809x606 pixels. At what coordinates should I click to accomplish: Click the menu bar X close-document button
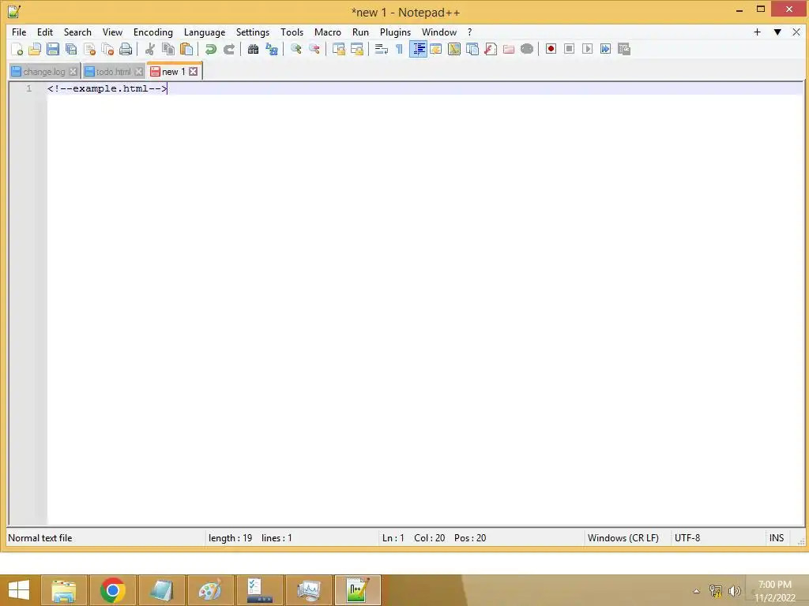coord(796,32)
